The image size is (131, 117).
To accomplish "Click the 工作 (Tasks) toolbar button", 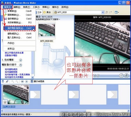I will [39, 12].
